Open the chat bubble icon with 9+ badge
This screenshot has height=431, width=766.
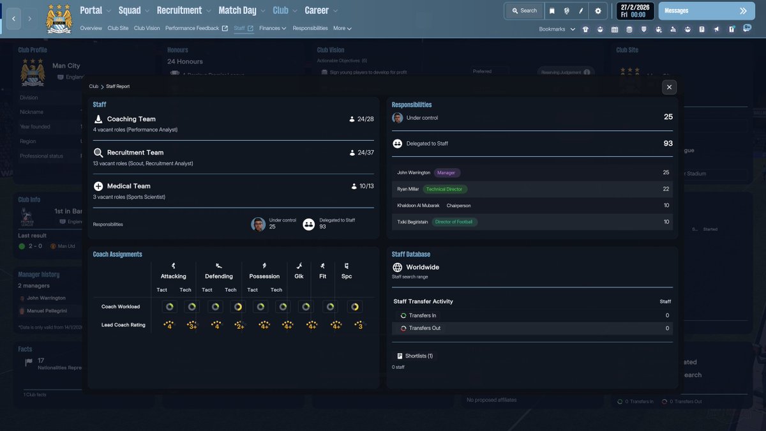tap(747, 29)
